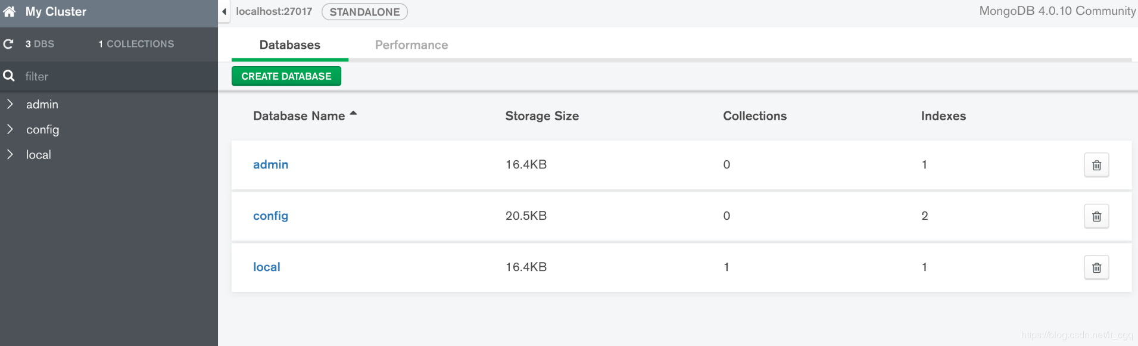The image size is (1138, 346).
Task: Open the config database link in table
Action: pos(270,216)
